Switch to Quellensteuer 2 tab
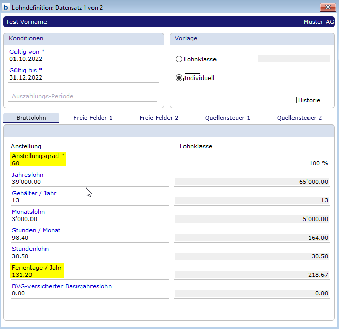The width and height of the screenshot is (339, 329). (299, 118)
